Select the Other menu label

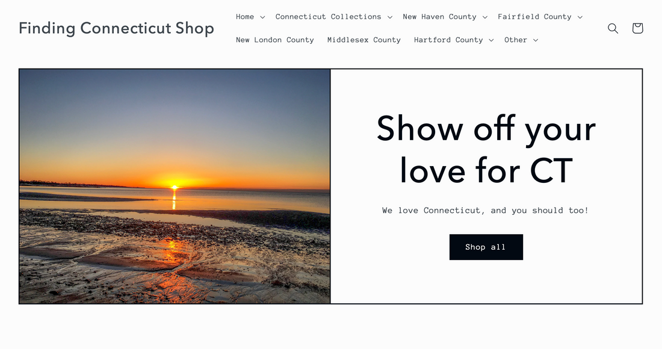click(516, 40)
